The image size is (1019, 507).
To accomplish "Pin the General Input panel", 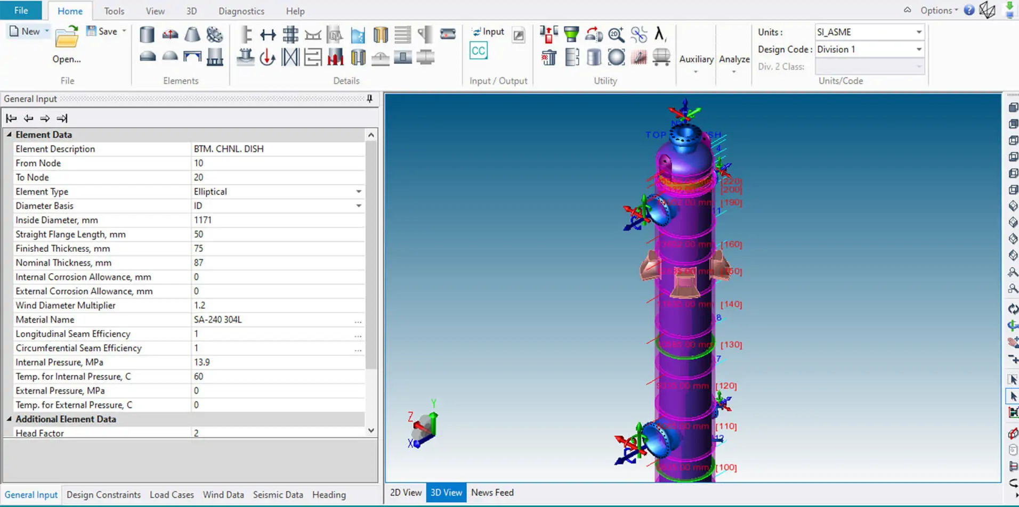I will tap(370, 99).
